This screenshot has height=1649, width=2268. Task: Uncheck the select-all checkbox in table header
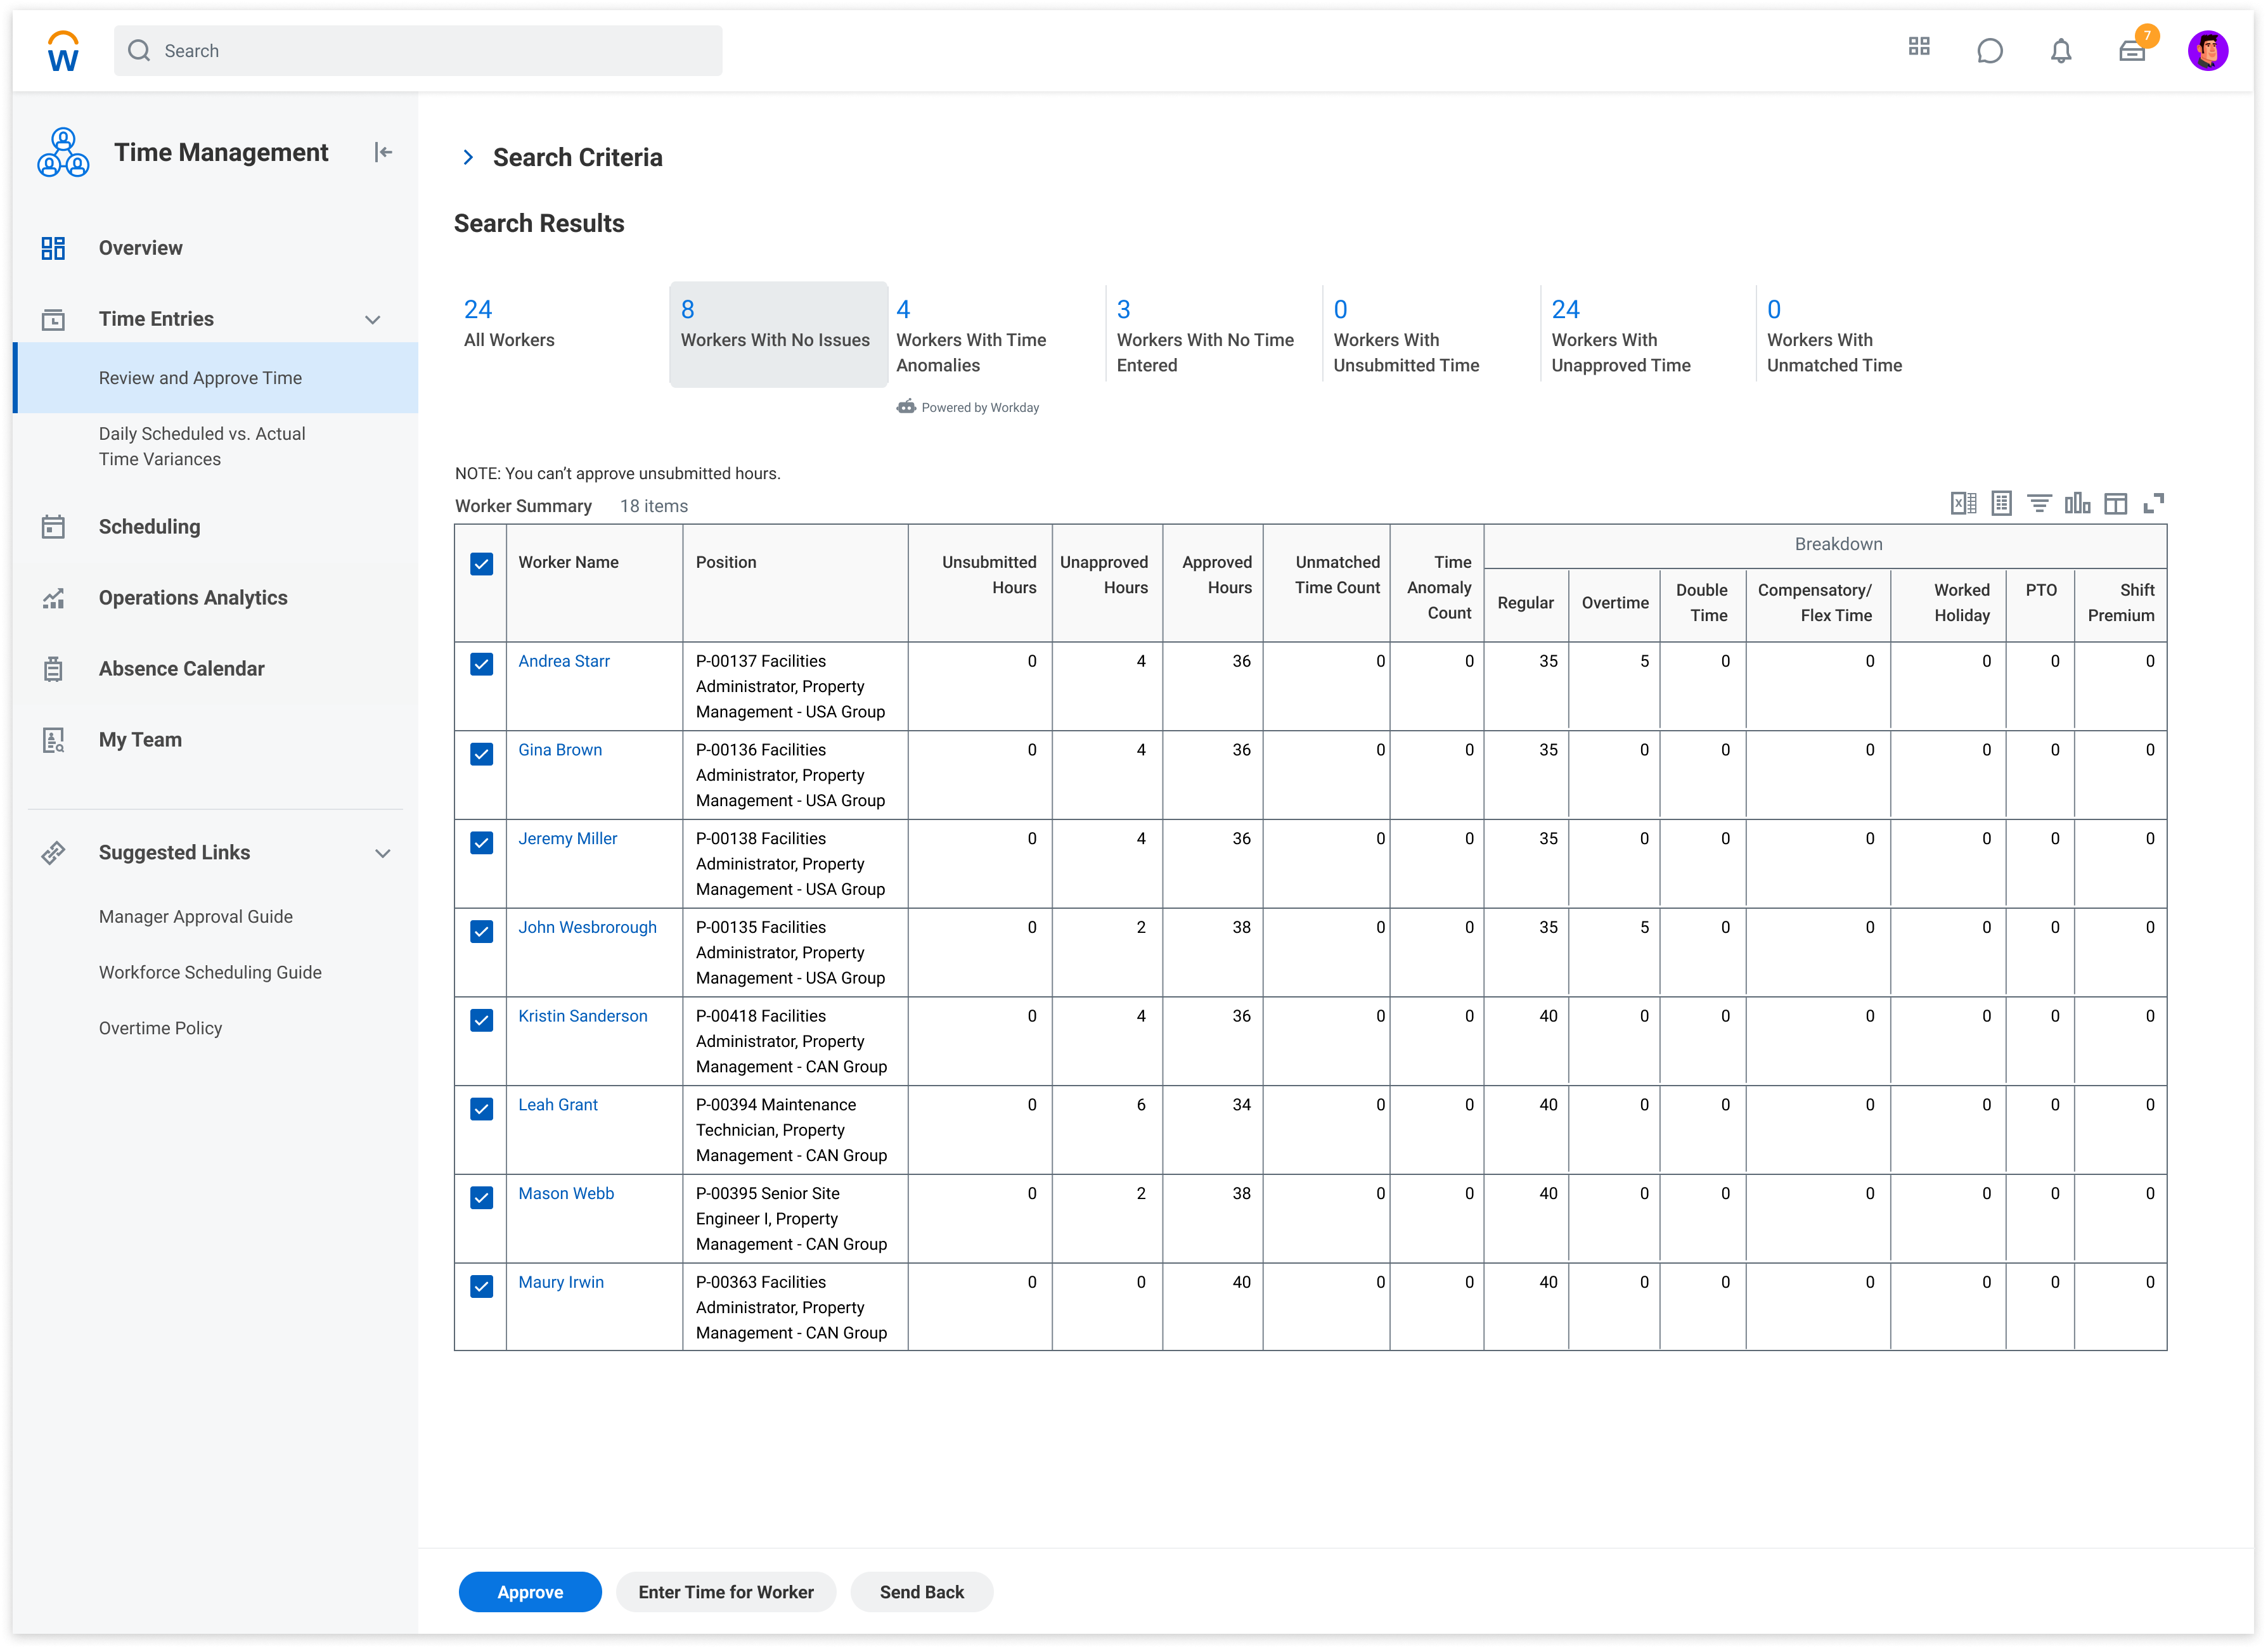click(x=481, y=564)
